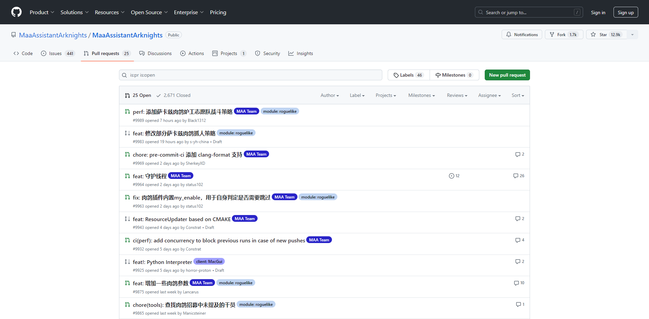Go to the Pricing page
Screen dimensions: 649x319
218,12
